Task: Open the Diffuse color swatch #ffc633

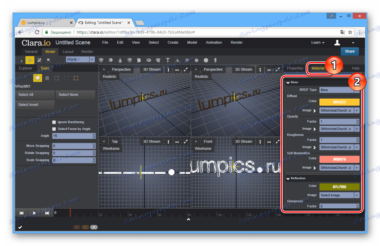Action: [339, 102]
